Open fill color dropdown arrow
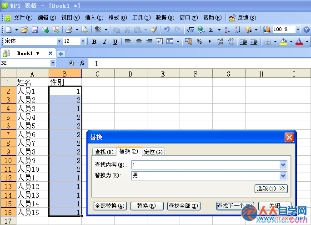 click(x=291, y=42)
